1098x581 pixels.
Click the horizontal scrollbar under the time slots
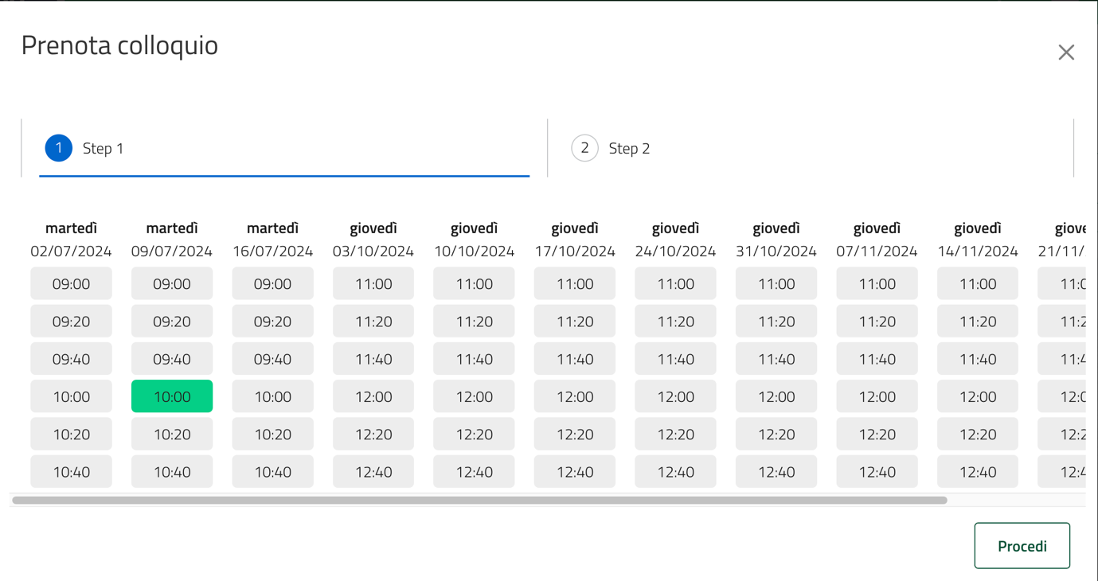click(x=479, y=501)
